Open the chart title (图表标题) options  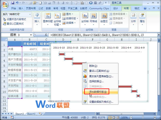[x=48, y=19]
